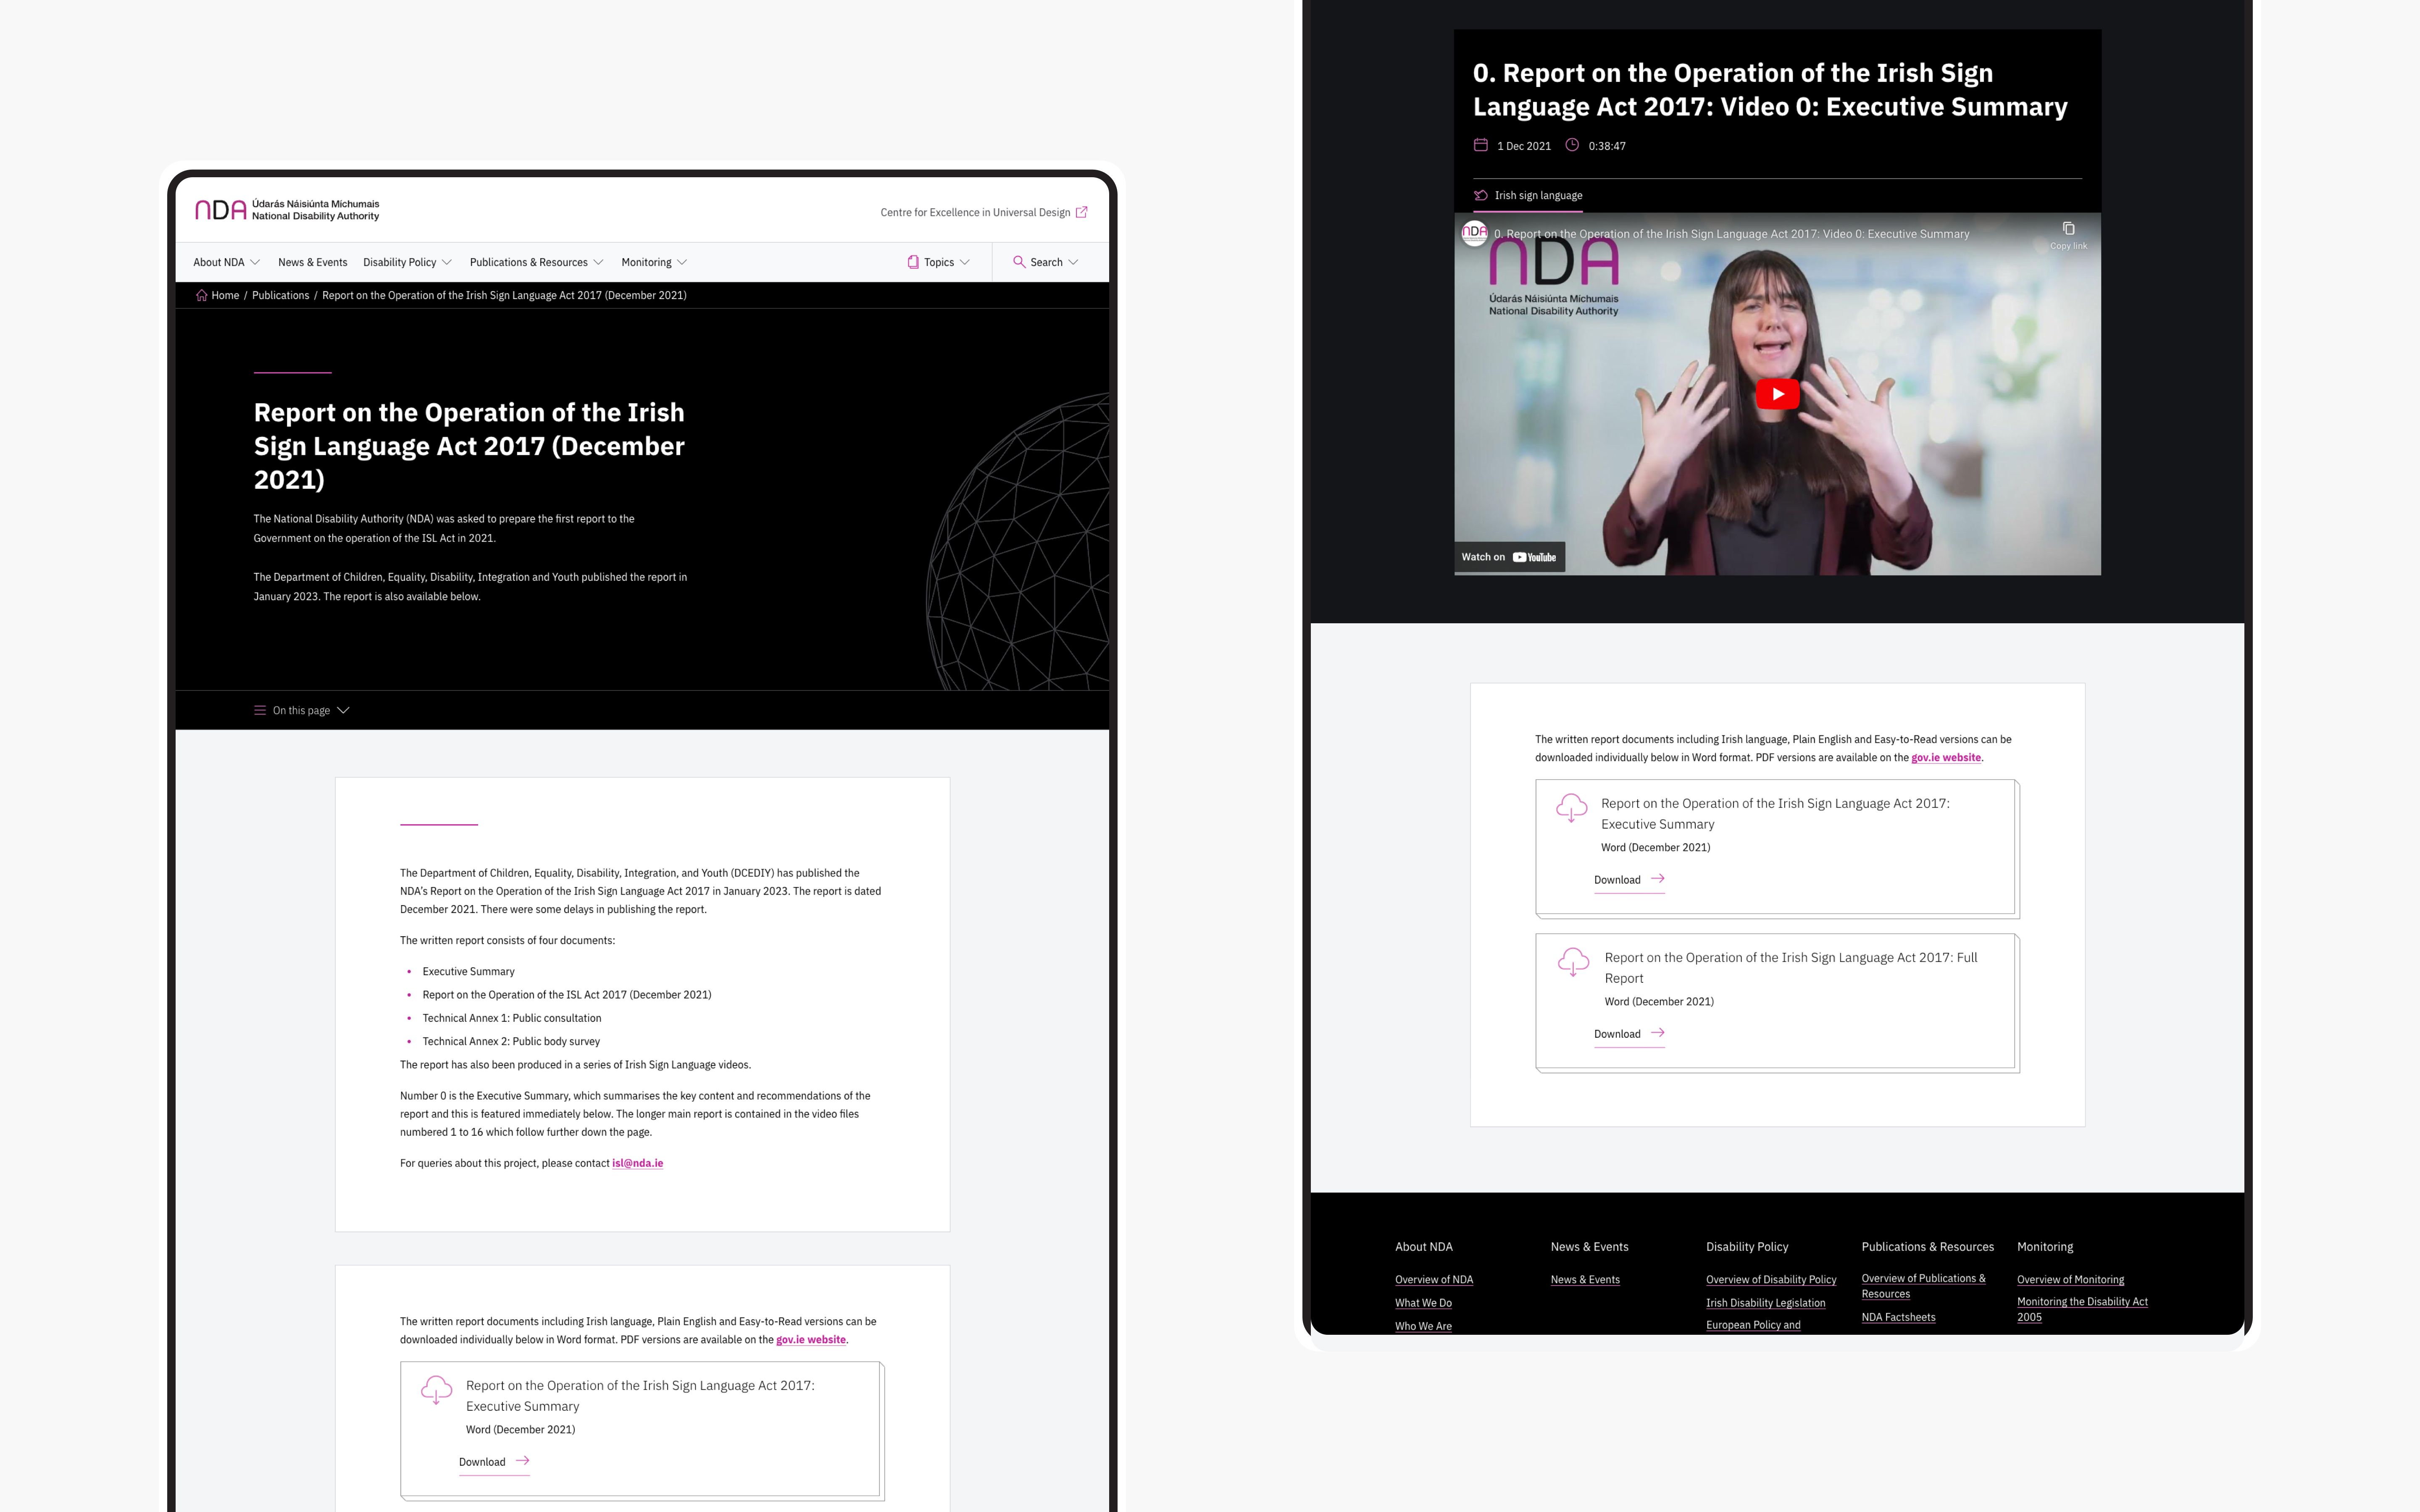Click the external link icon beside Universal Design

tap(1081, 212)
